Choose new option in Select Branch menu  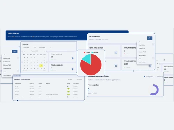click(x=140, y=59)
